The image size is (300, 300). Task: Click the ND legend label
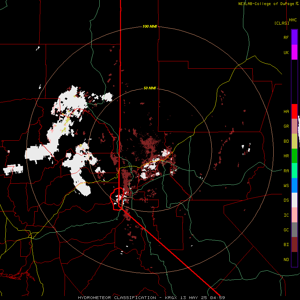286,260
